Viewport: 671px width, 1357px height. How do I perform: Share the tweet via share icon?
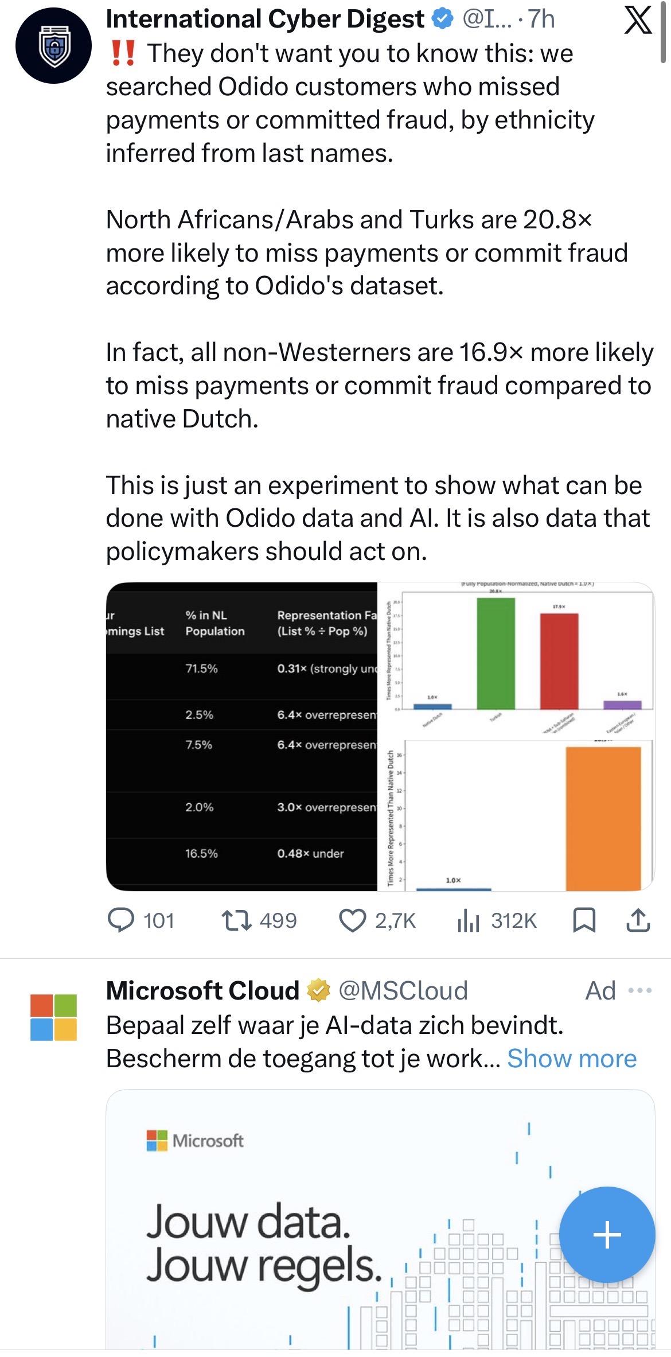[637, 920]
